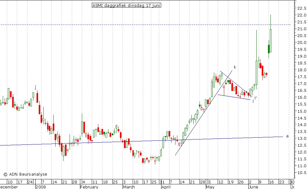Click the 18.5 price axis label
The height and width of the screenshot is (189, 307).
coord(302,63)
